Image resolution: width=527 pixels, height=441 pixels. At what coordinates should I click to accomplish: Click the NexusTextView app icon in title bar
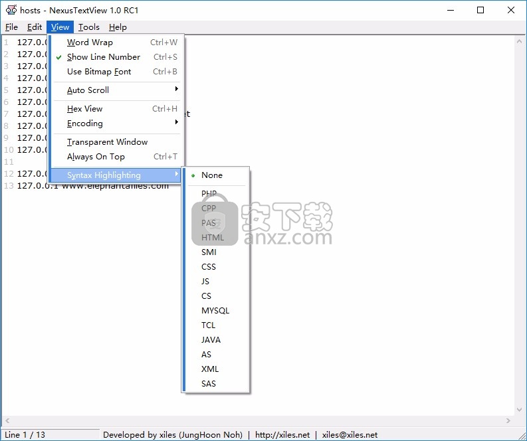(11, 10)
